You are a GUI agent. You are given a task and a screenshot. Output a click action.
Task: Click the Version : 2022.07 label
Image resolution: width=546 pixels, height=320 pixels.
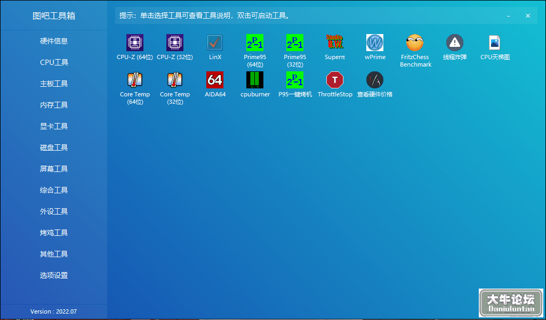click(x=54, y=311)
